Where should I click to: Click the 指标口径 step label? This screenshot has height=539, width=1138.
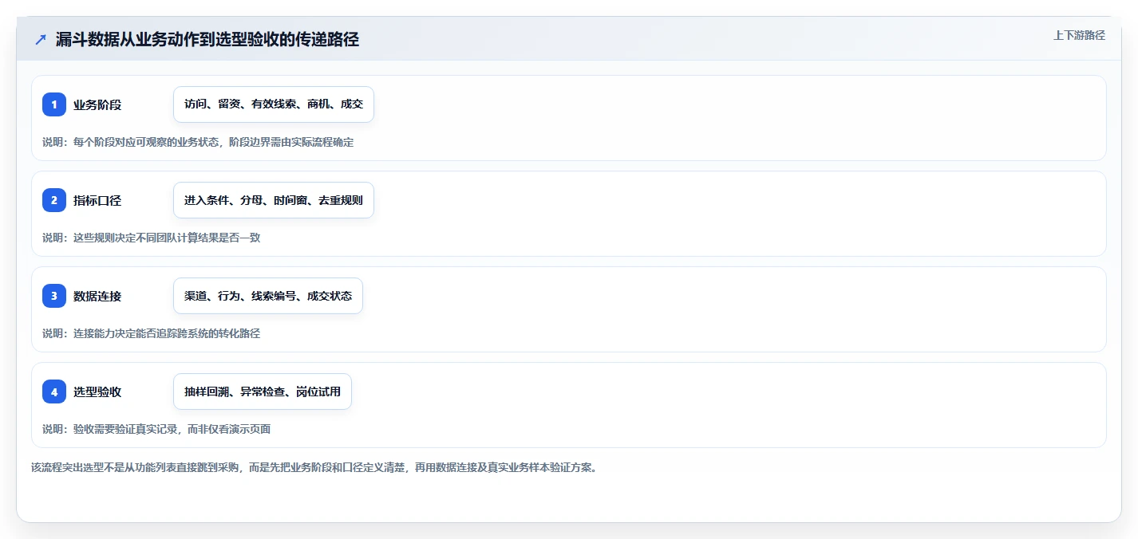97,200
